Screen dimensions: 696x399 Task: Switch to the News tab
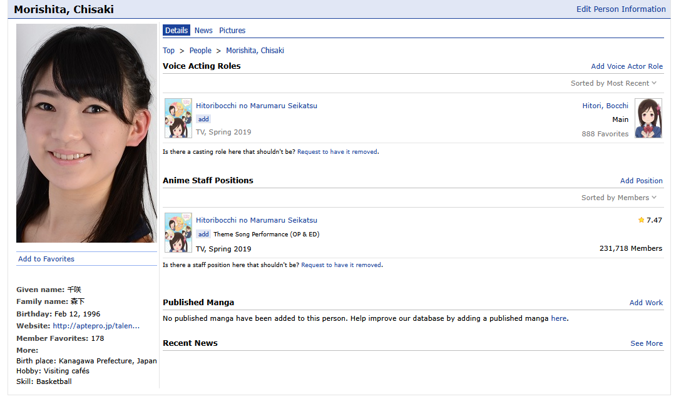tap(203, 30)
